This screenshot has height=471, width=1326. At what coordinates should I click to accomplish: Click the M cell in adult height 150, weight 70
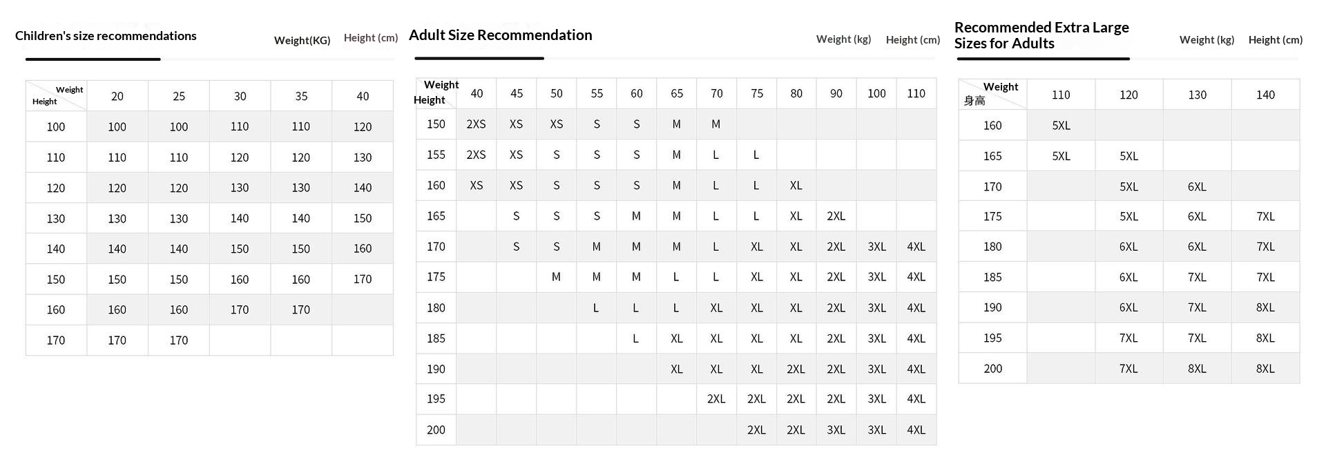[x=716, y=124]
